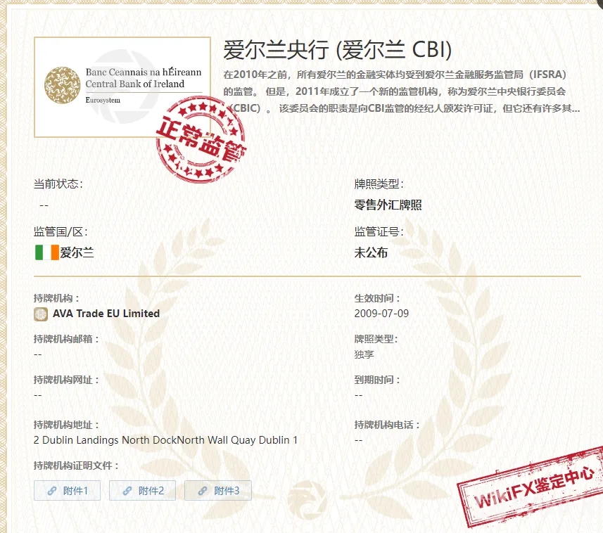Screen dimensions: 603x533
Task: Click the 到期时间 label
Action: (x=377, y=380)
